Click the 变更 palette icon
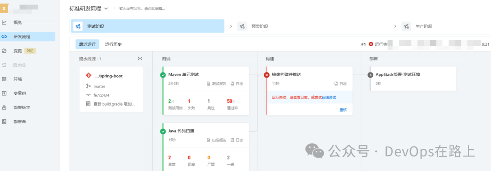This screenshot has width=491, height=171. (5, 51)
